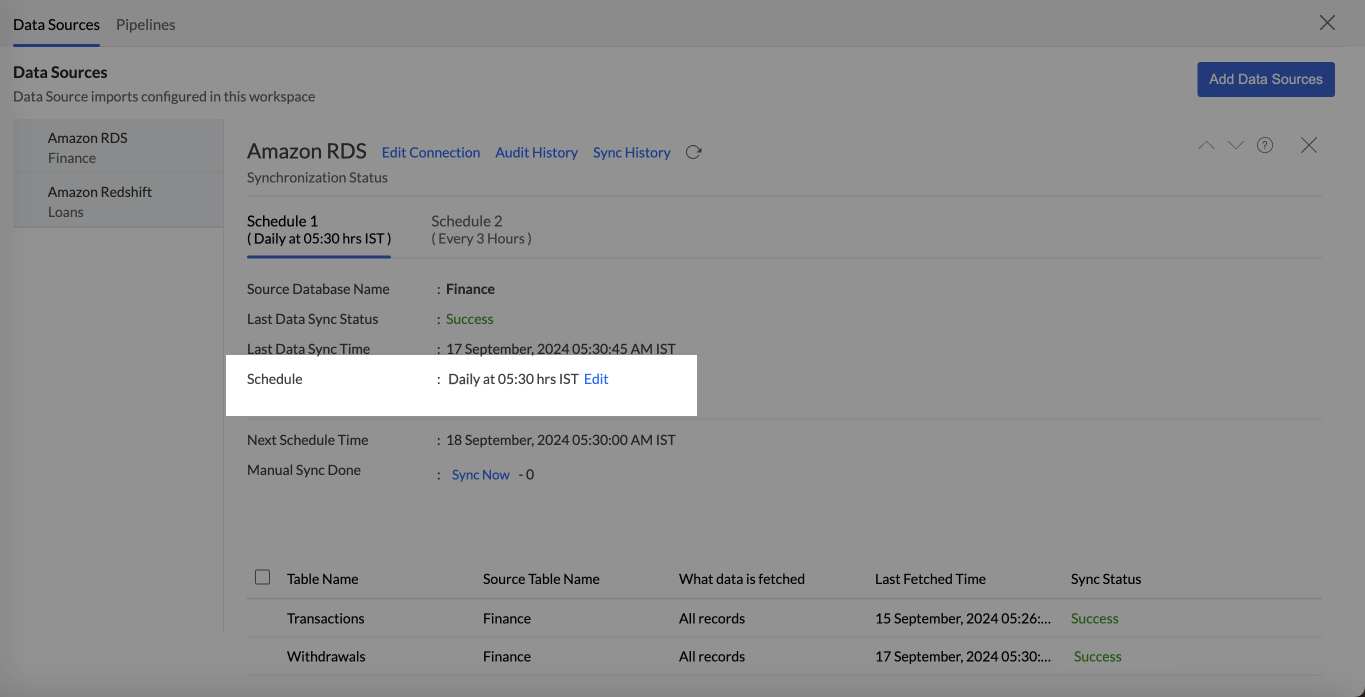Click All records in Withdrawals row
The image size is (1365, 697).
[x=711, y=656]
